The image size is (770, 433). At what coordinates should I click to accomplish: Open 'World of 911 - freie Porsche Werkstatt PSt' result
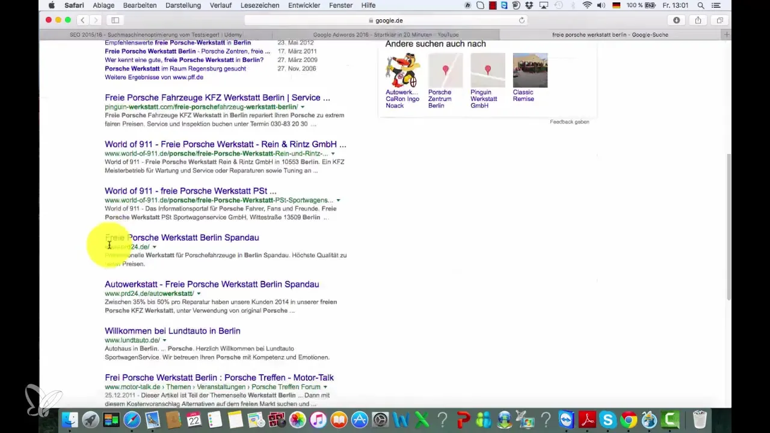[x=191, y=191]
